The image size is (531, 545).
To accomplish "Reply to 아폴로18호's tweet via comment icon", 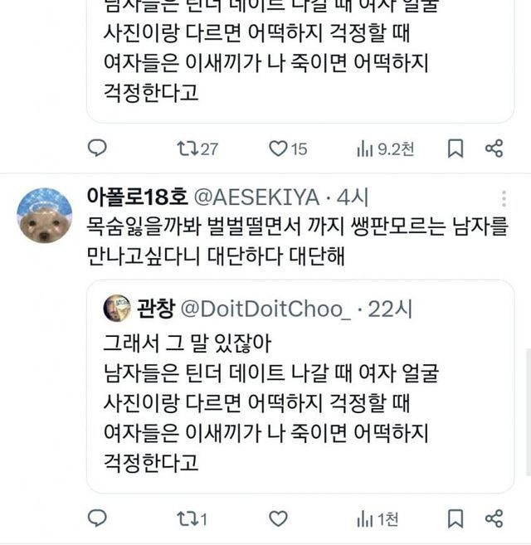I will [x=97, y=519].
